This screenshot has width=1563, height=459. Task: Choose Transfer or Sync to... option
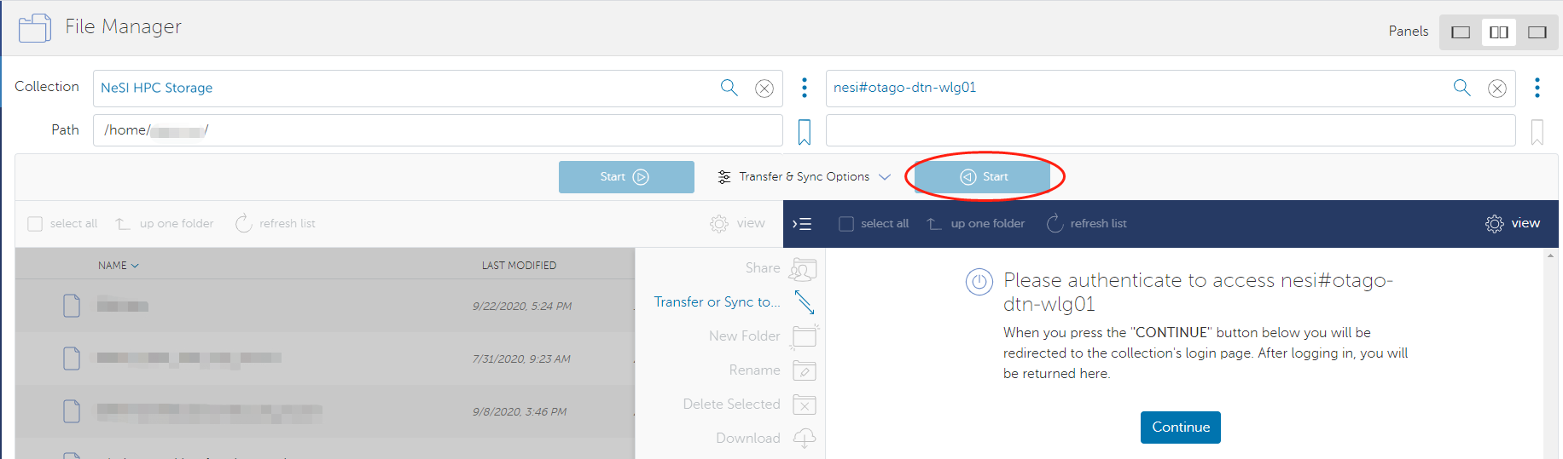click(x=717, y=301)
